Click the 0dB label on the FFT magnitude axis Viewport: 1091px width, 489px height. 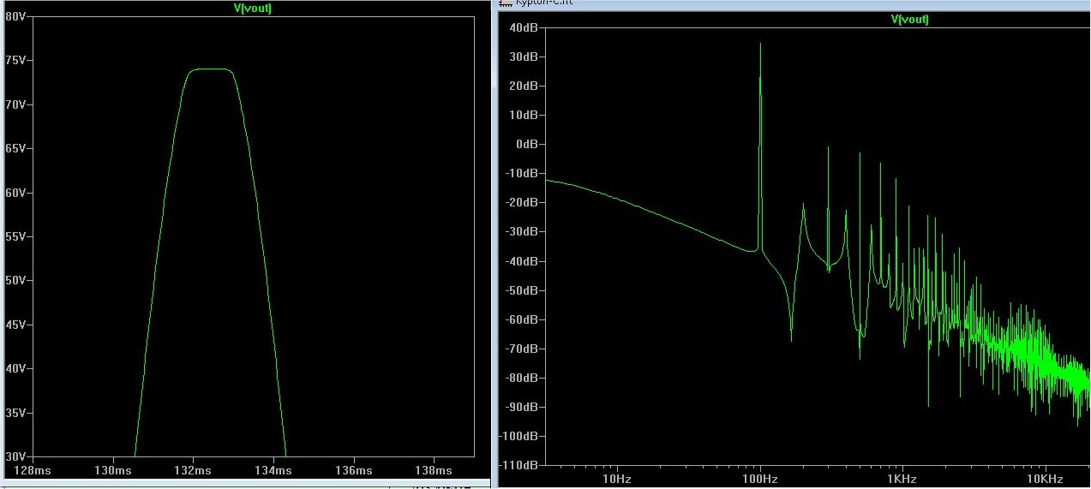pos(525,144)
